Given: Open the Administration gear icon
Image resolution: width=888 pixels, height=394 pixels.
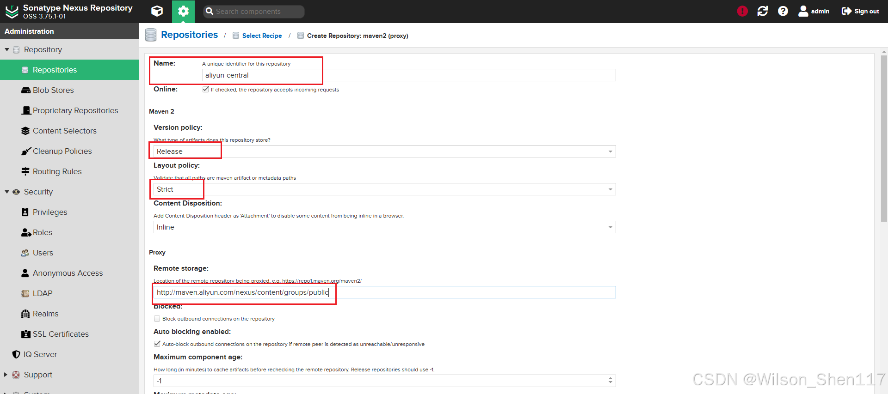Looking at the screenshot, I should pos(183,11).
